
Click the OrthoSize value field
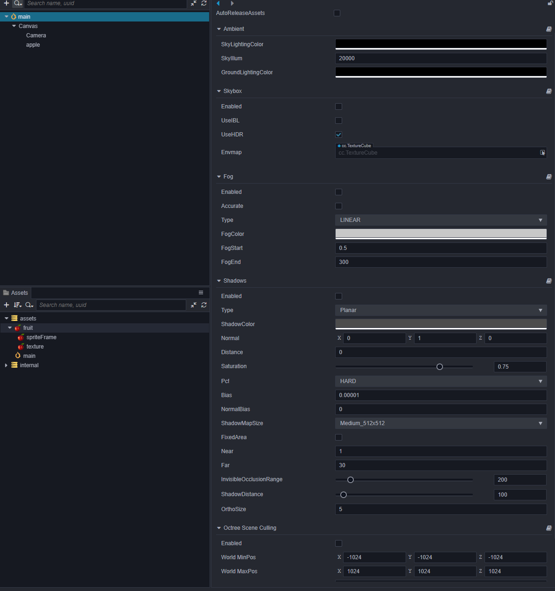point(441,509)
